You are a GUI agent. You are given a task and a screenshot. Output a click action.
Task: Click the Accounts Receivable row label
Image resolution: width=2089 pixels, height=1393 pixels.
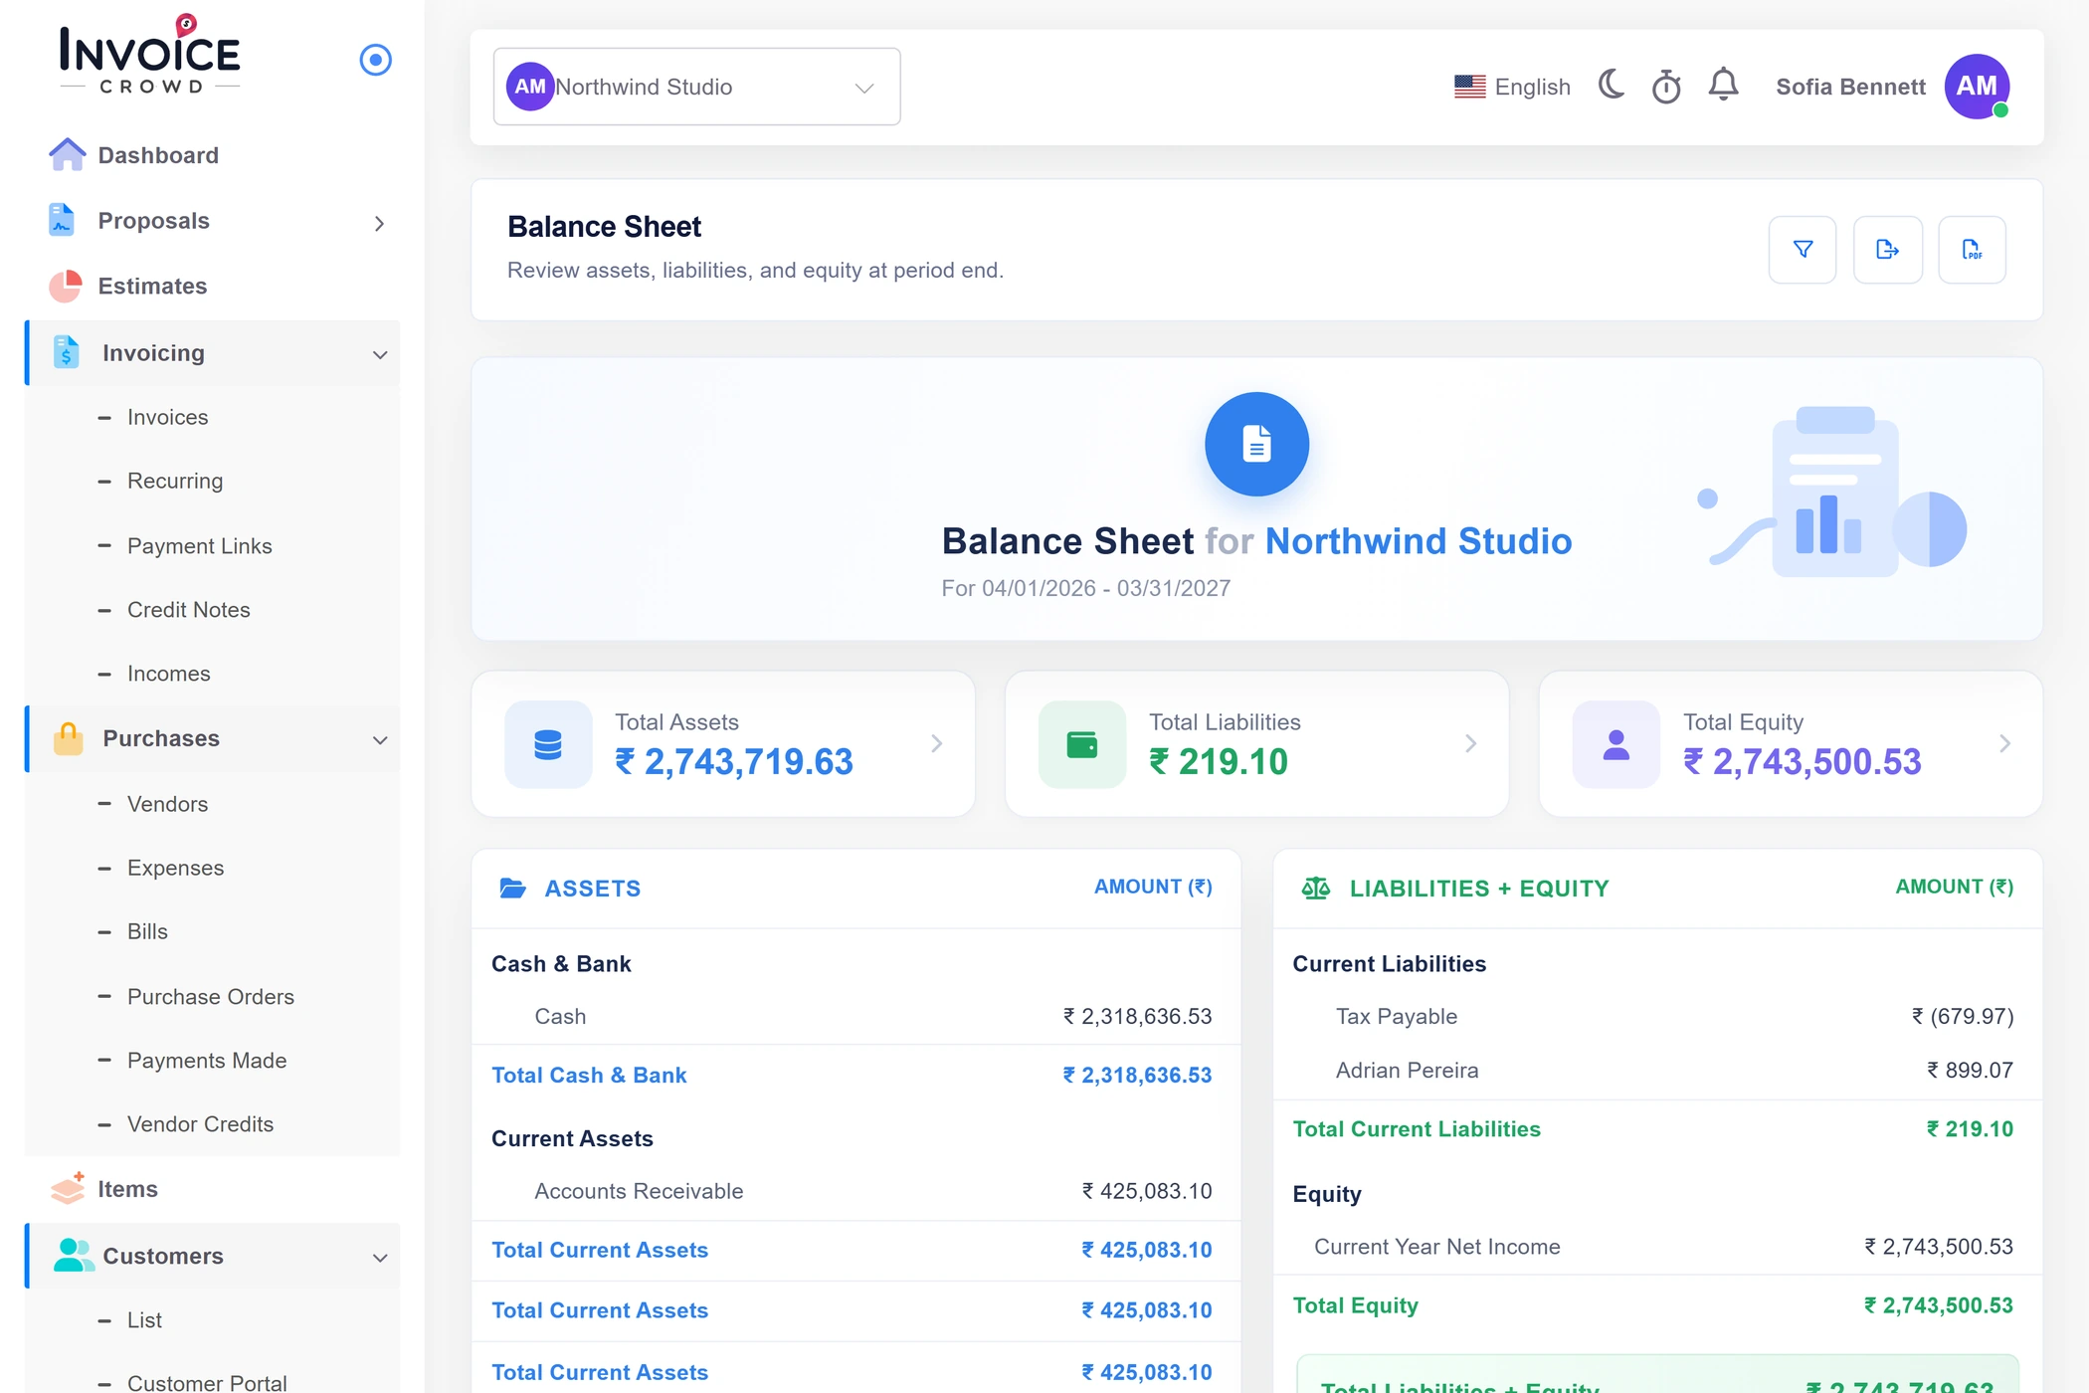click(x=639, y=1191)
